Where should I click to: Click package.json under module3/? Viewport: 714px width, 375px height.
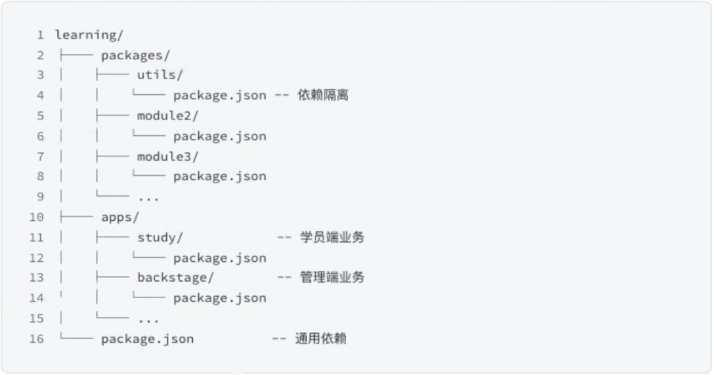click(220, 176)
